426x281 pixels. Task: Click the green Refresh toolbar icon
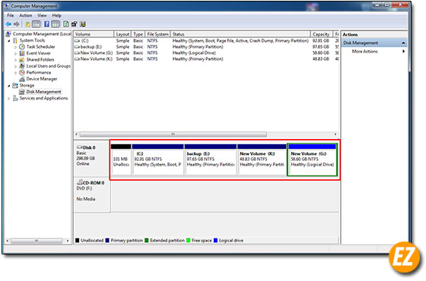[66, 24]
